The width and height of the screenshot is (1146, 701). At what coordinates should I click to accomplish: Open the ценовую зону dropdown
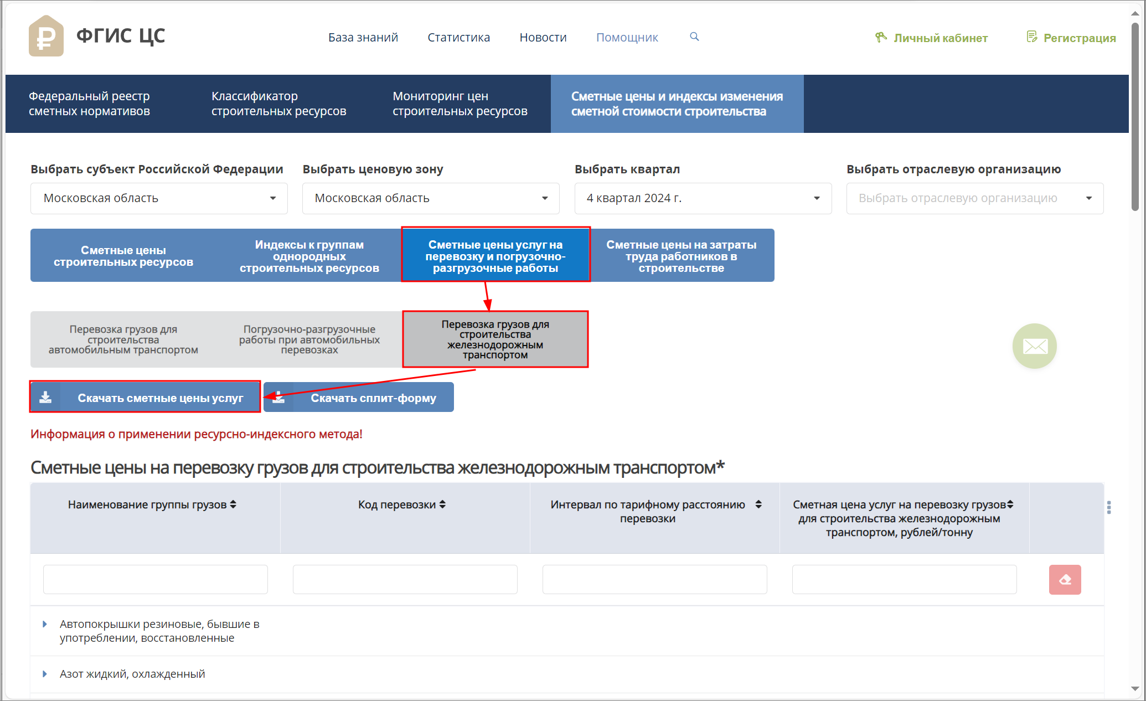coord(431,198)
